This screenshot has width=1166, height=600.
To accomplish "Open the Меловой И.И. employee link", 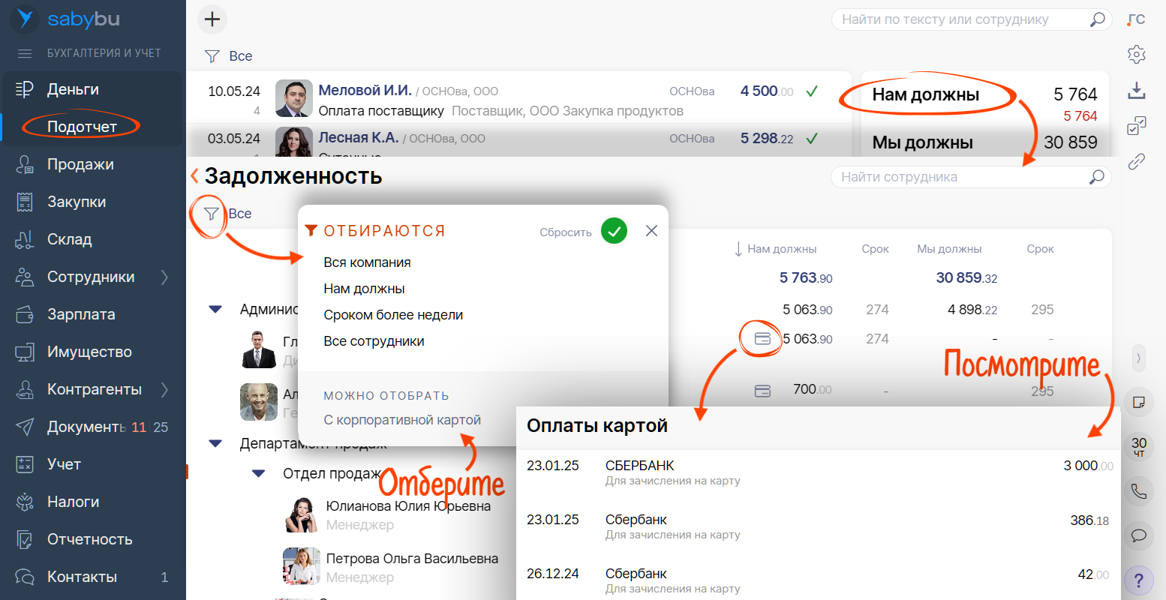I will pos(365,91).
